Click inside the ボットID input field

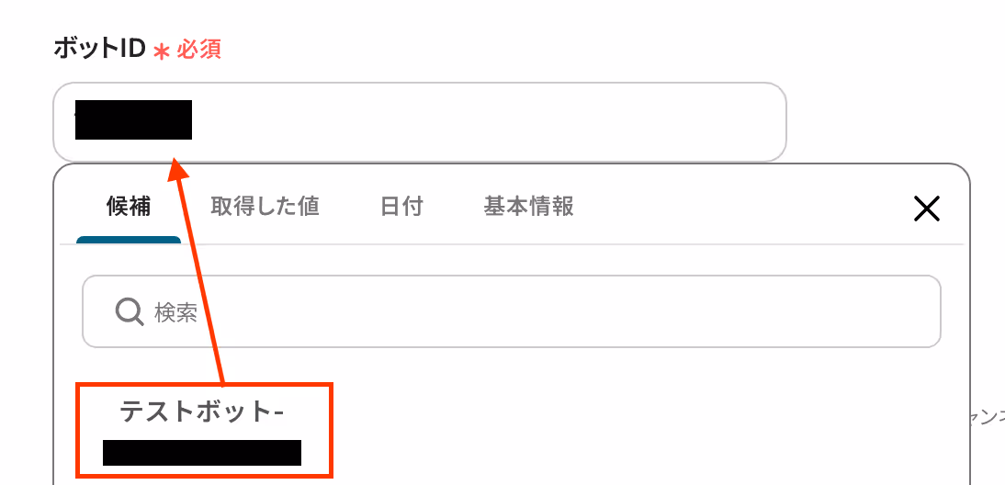coord(420,122)
